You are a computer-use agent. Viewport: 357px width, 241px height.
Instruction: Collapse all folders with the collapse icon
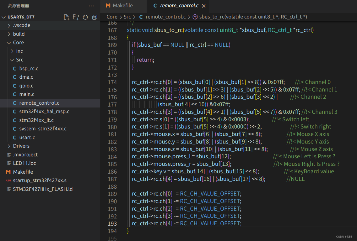(95, 17)
